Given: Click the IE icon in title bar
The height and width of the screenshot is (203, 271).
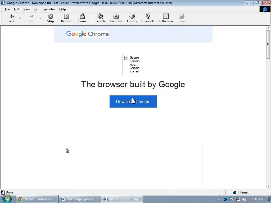Looking at the screenshot, I should click(x=3, y=3).
